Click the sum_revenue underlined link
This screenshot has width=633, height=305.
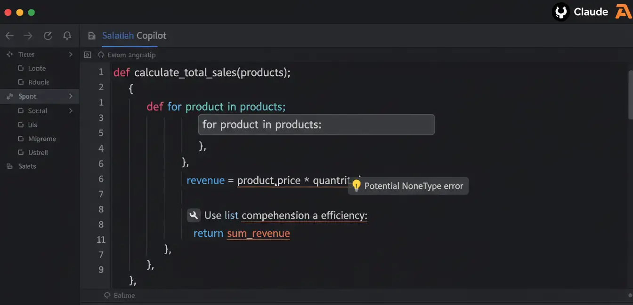point(258,233)
